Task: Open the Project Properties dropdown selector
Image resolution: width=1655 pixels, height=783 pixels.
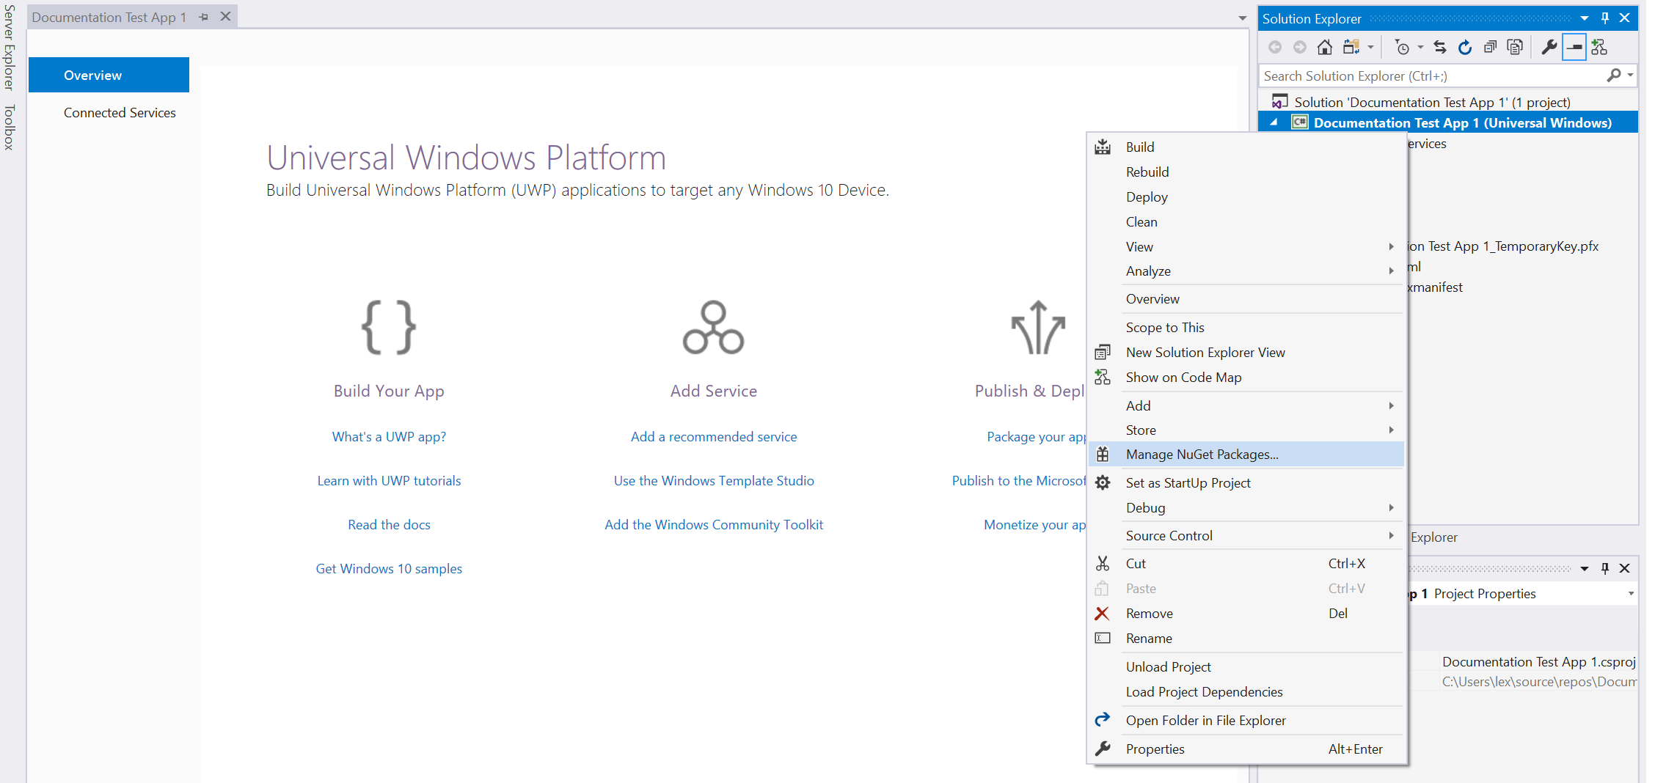Action: [1630, 594]
